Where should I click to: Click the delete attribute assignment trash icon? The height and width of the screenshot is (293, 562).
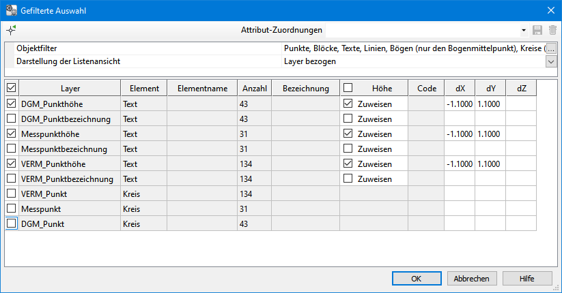pos(552,30)
